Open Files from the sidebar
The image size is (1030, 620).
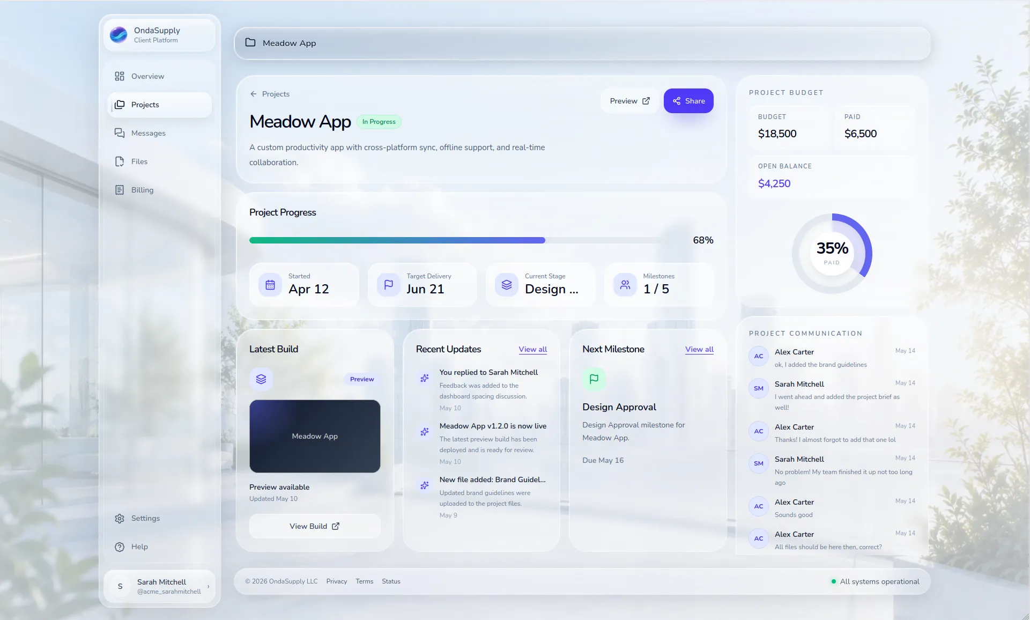(x=160, y=161)
